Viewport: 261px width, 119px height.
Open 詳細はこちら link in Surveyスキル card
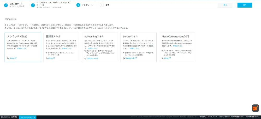134,48
